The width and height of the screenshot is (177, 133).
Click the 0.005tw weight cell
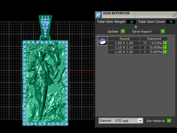157,48
